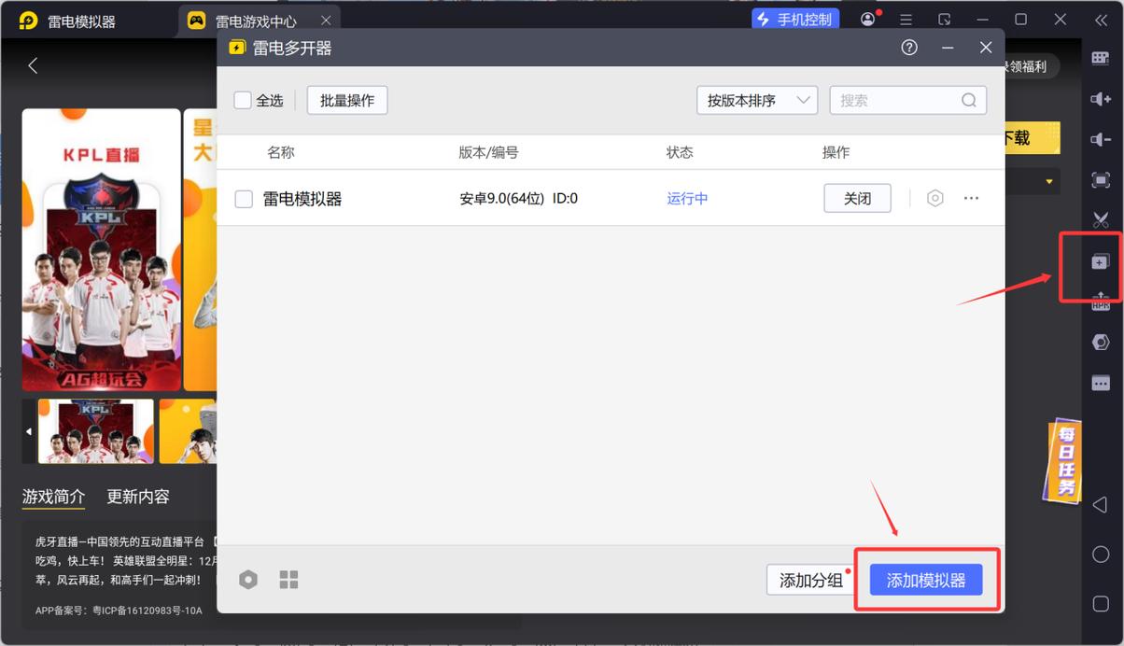
Task: Click the 版本/编号 column header
Action: [x=488, y=152]
